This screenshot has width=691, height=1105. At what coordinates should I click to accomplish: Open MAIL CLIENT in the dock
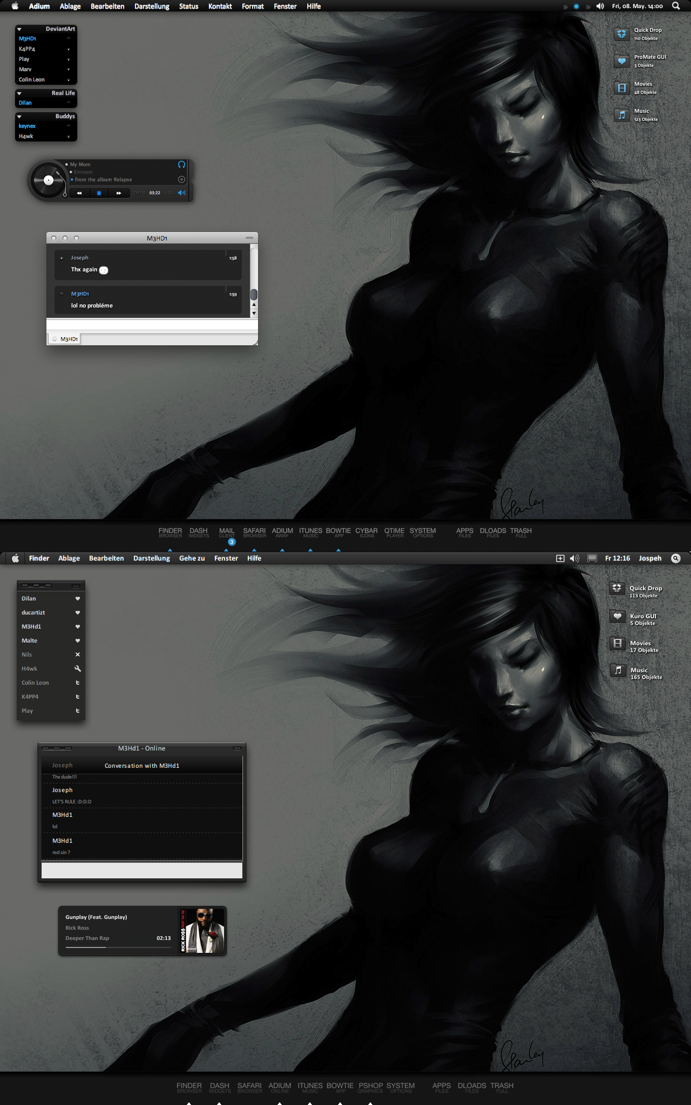tap(227, 533)
